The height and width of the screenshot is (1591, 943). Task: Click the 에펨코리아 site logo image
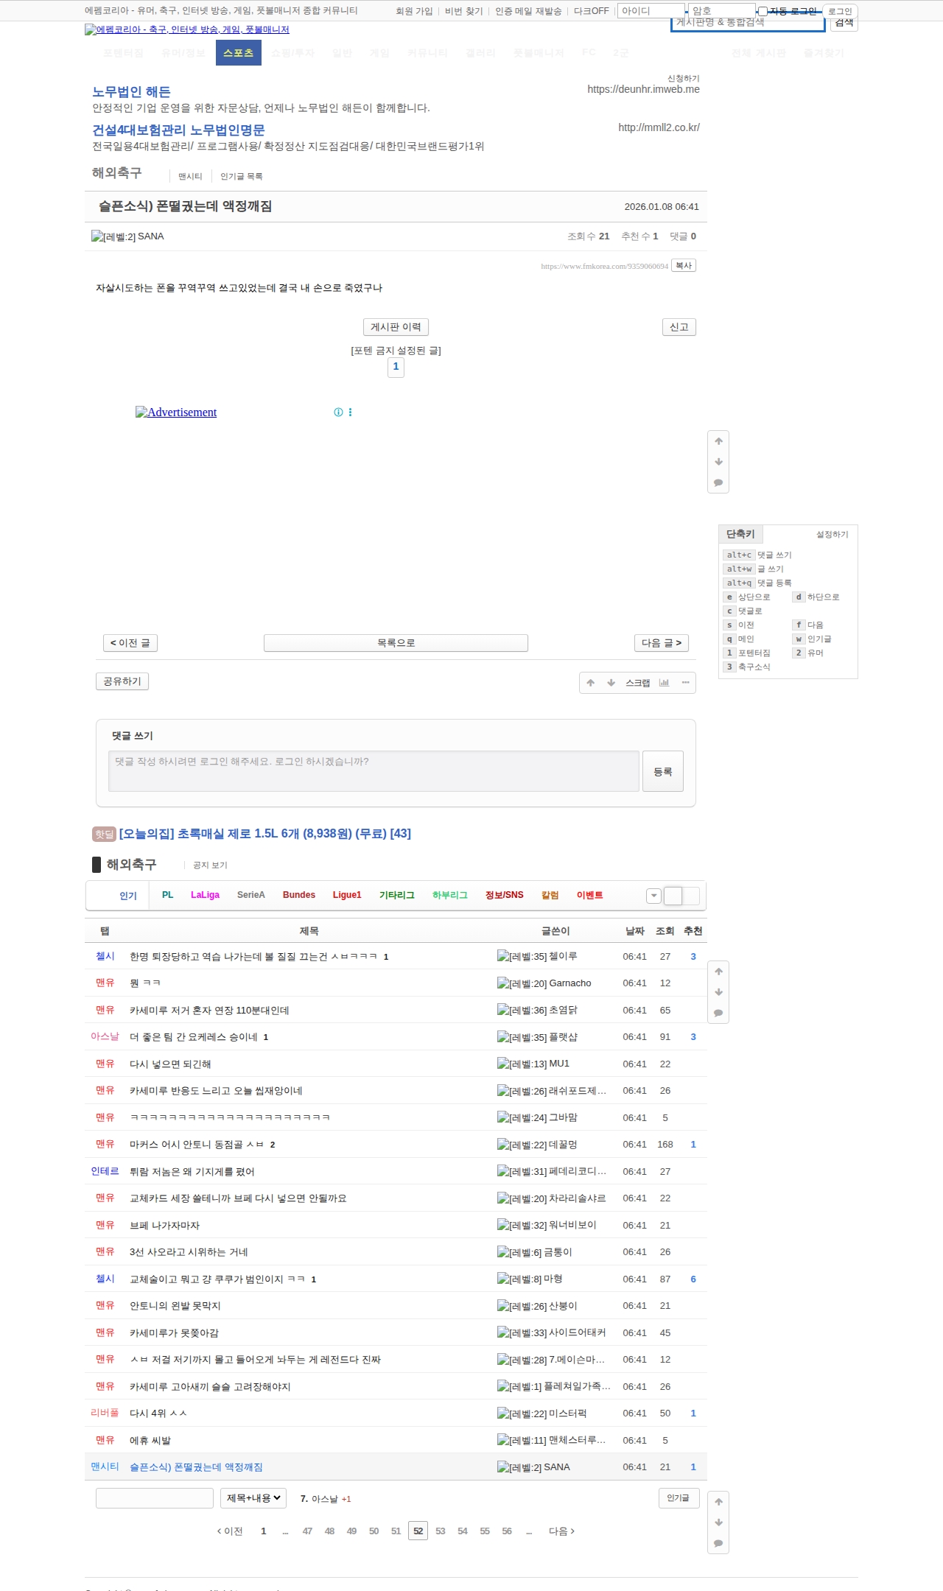tap(187, 29)
